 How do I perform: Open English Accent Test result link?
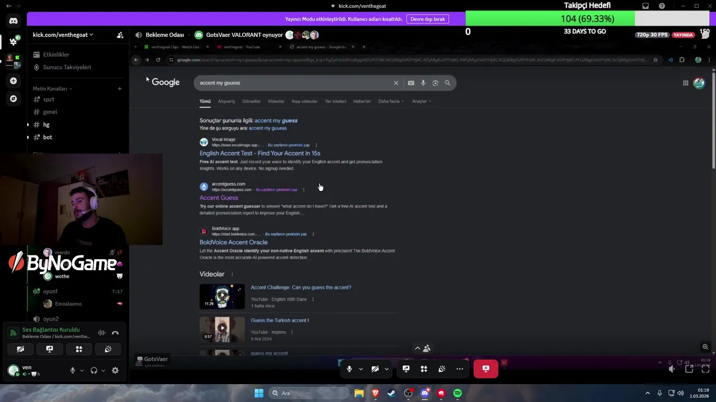click(260, 153)
